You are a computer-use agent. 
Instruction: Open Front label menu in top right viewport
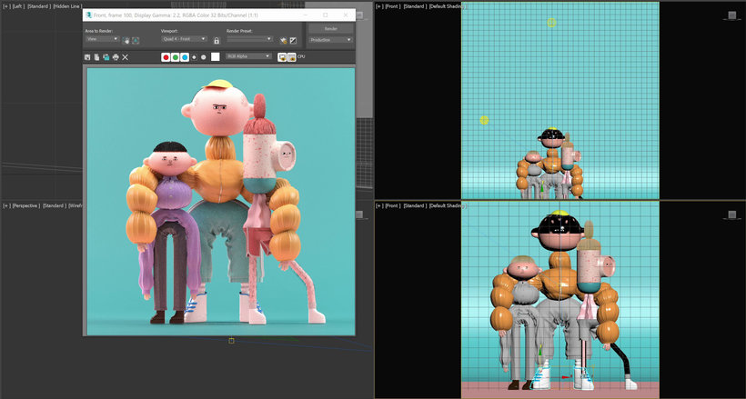pyautogui.click(x=393, y=6)
